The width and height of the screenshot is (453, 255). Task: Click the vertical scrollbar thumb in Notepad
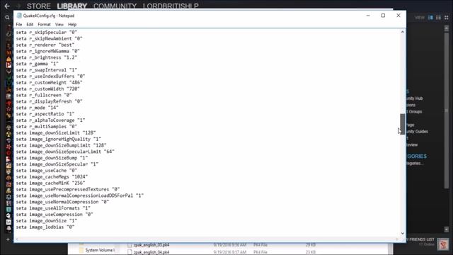click(x=403, y=124)
